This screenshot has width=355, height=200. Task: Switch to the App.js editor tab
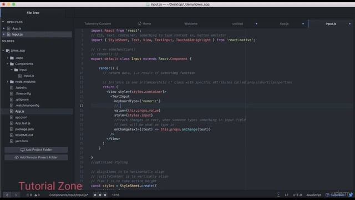284,23
